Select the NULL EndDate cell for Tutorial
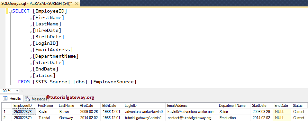308x121 pixels. coord(282,118)
